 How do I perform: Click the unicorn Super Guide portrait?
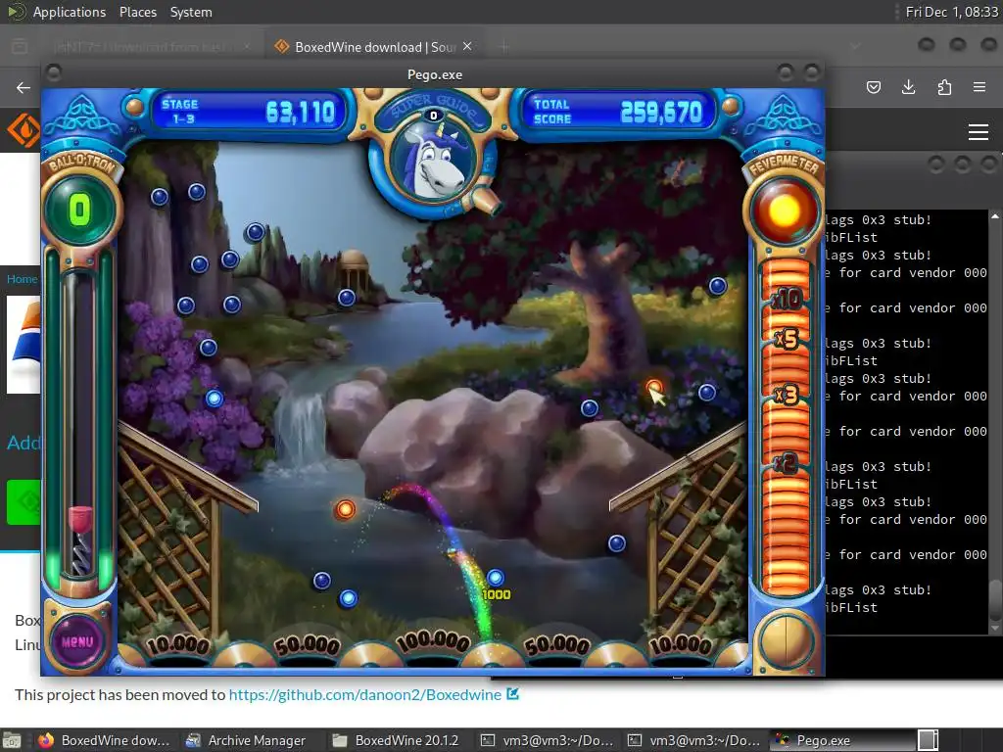tap(436, 160)
